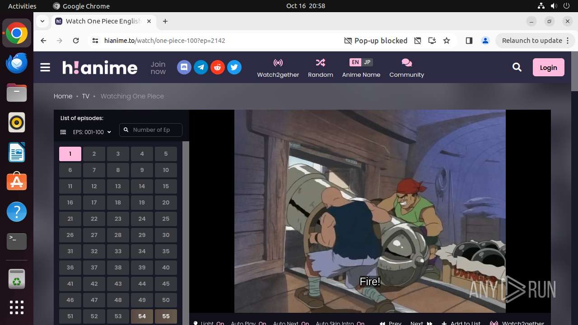Select the Watch One Piece English tab
The image size is (578, 325).
tap(103, 21)
